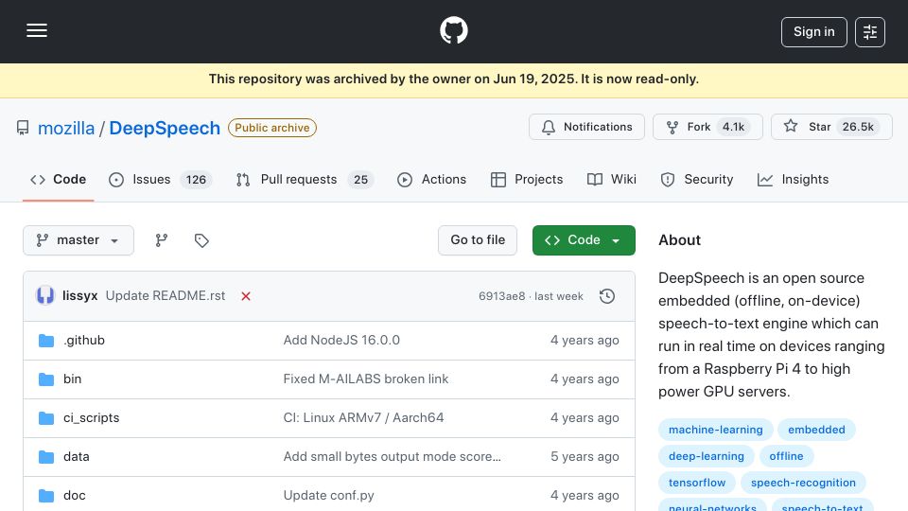Open lissyx avatar image
908x511 pixels.
[45, 295]
